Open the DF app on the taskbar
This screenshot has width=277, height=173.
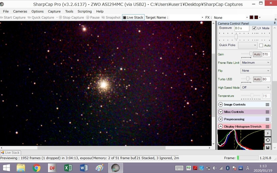coord(52,168)
